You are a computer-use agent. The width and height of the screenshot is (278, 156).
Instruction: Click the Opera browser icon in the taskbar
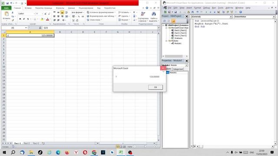pos(85,153)
